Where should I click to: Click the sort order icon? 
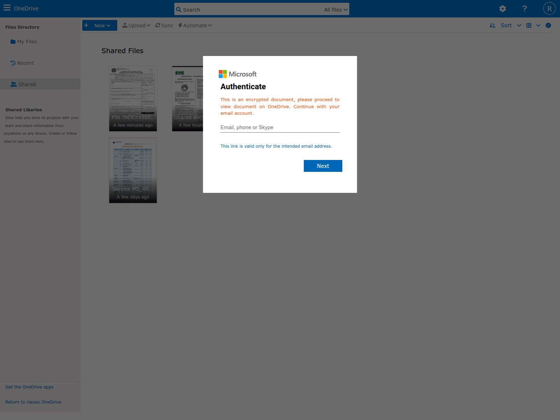(x=492, y=26)
